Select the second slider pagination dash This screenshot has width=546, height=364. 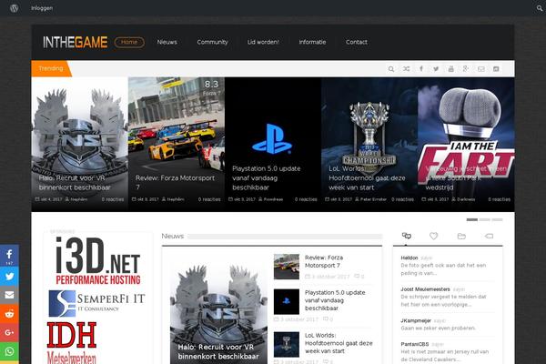tap(484, 220)
